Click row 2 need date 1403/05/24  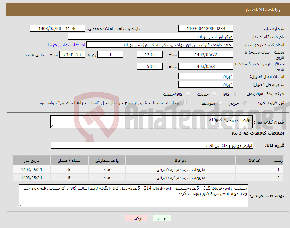pos(32,178)
